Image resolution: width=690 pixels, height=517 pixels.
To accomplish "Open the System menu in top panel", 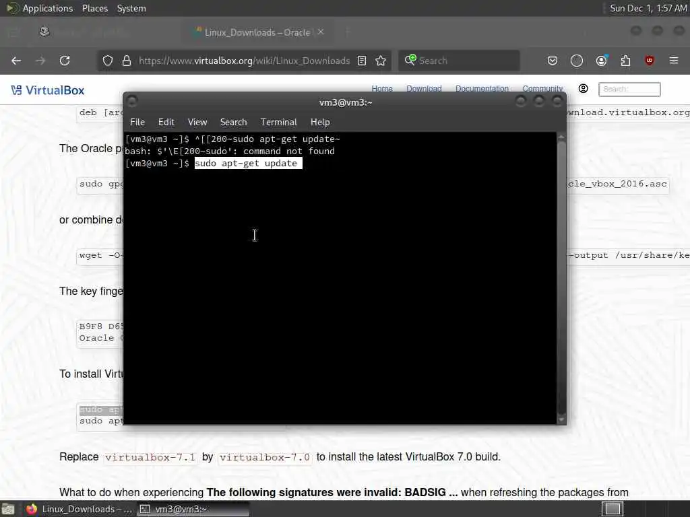I will pyautogui.click(x=131, y=8).
